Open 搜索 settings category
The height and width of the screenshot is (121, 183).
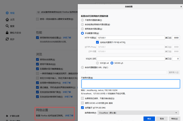[12, 26]
